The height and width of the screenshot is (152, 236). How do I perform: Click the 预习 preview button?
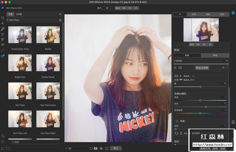[x=116, y=148]
